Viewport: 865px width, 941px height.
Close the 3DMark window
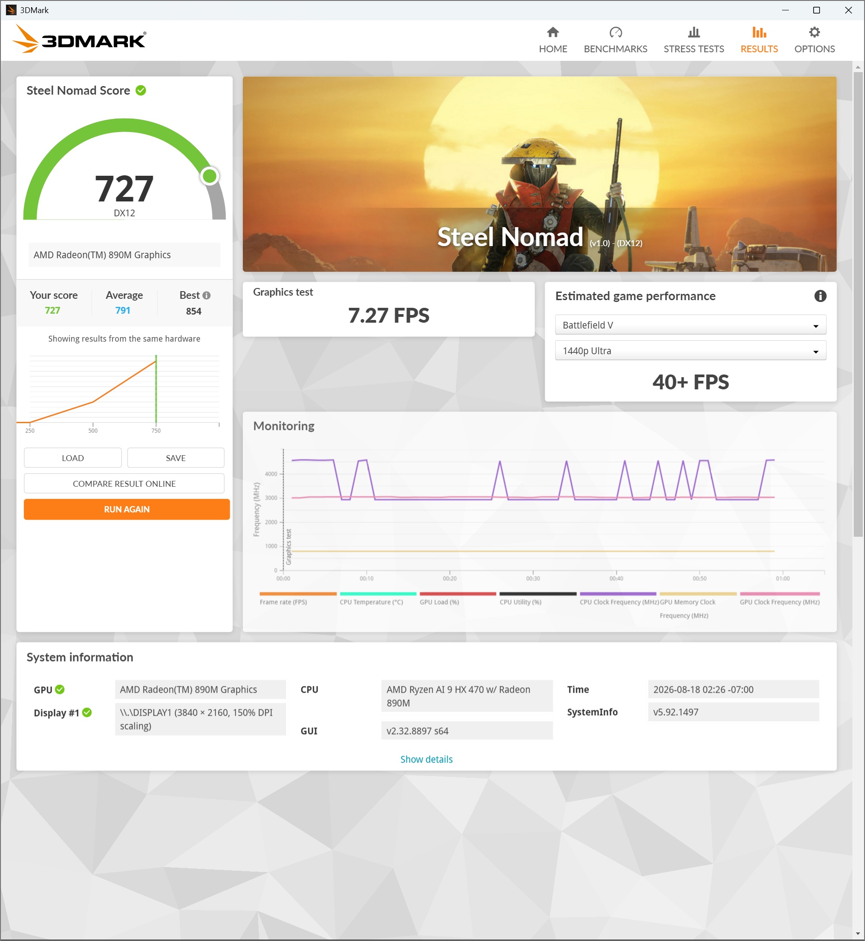848,10
